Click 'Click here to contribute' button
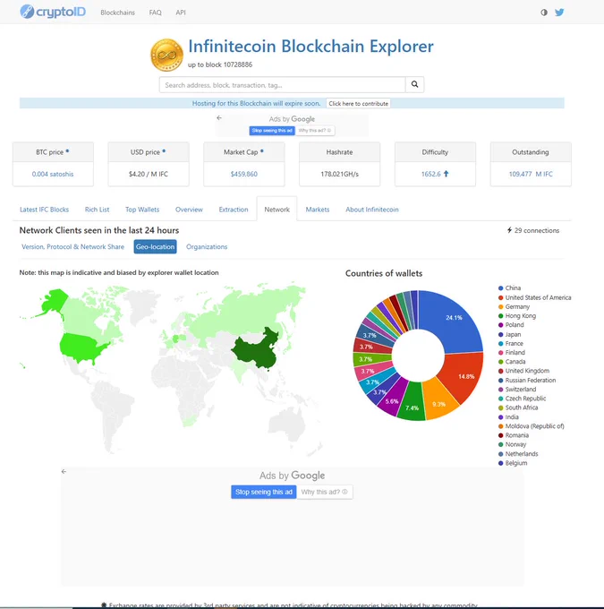604x609 pixels. pos(358,104)
